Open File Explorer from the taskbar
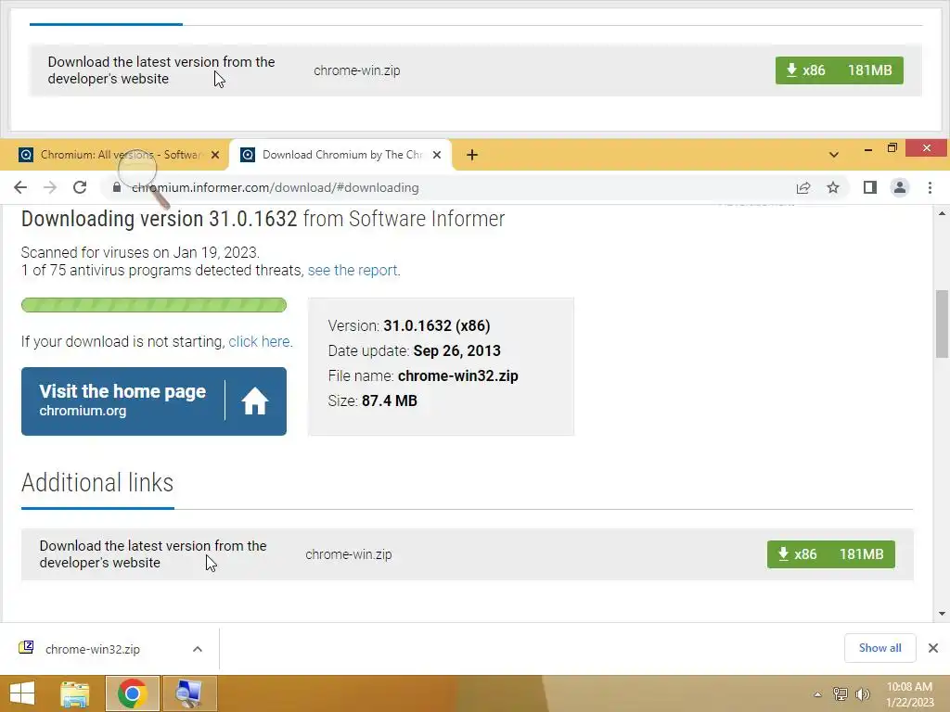 (x=75, y=693)
